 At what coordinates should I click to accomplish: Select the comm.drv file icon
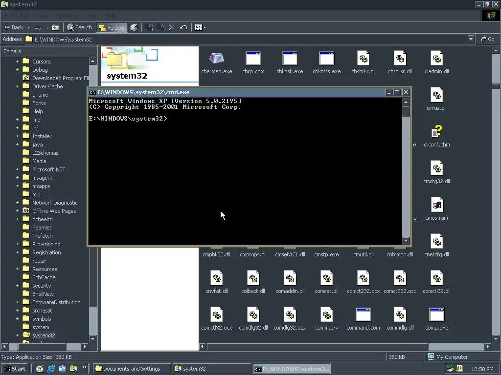click(326, 315)
